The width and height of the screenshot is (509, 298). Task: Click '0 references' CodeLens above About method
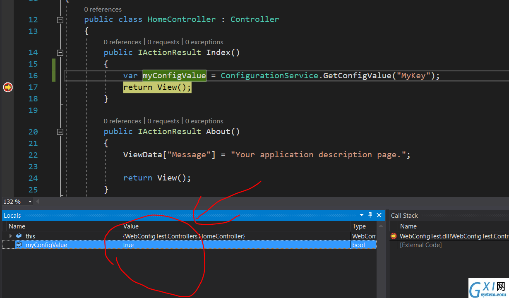click(x=122, y=121)
